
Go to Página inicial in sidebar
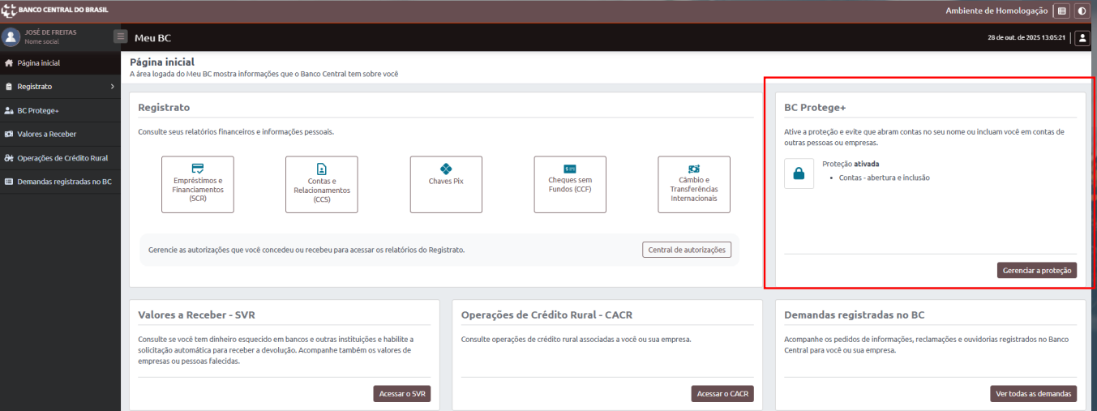(x=38, y=63)
